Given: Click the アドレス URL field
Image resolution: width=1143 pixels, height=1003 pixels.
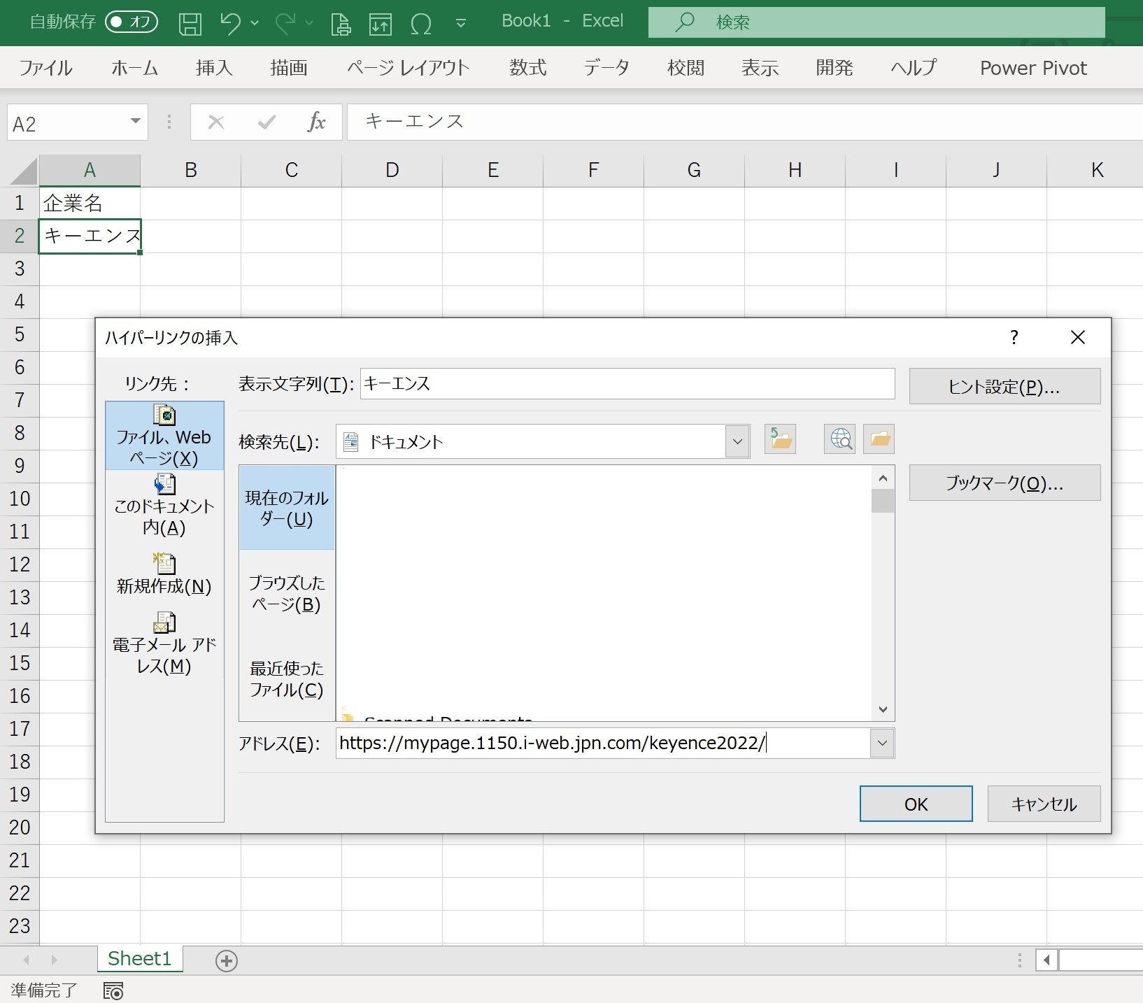Looking at the screenshot, I should (x=603, y=743).
